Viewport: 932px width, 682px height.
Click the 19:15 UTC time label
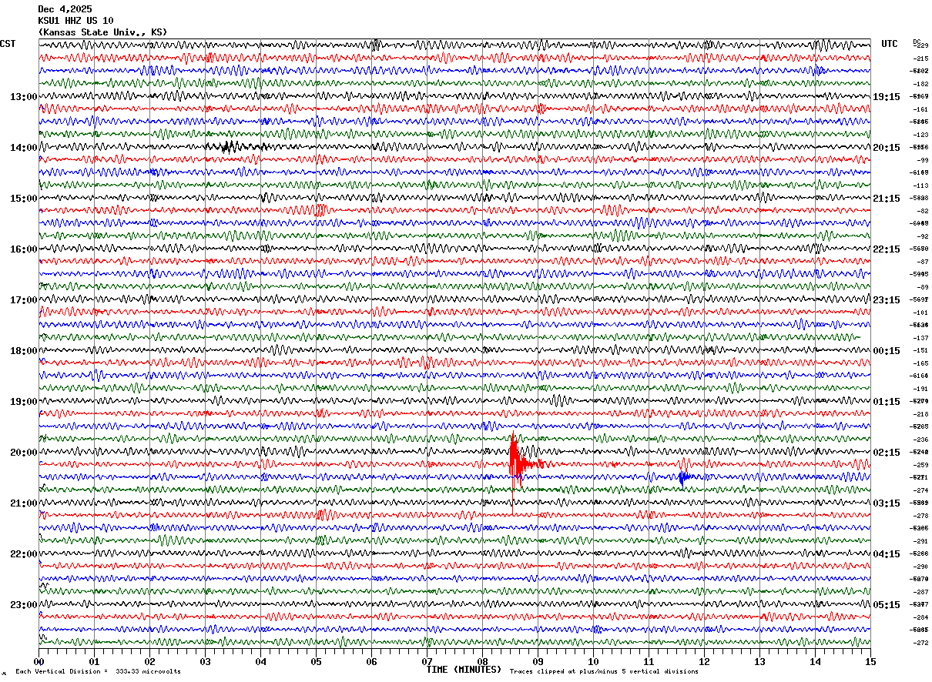pos(887,97)
